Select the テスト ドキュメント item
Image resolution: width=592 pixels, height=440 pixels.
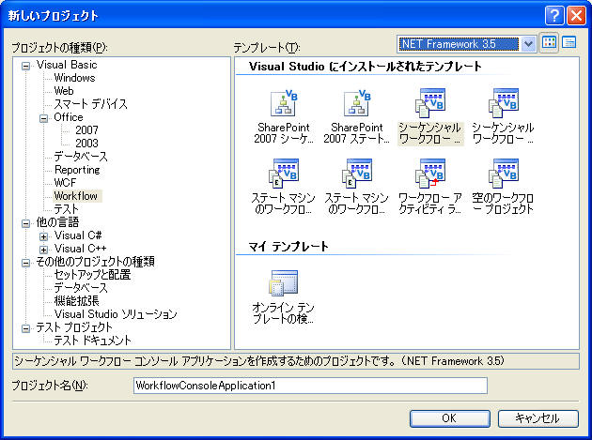92,341
